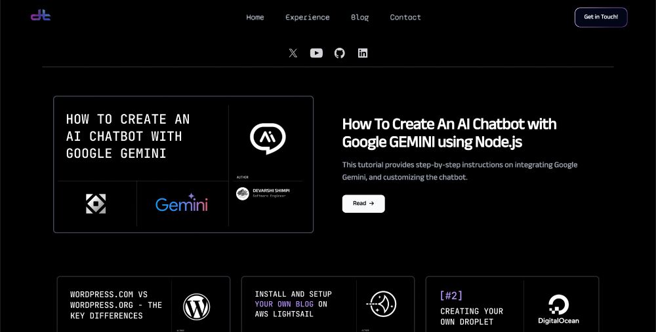Open the LinkedIn profile icon
Image resolution: width=656 pixels, height=332 pixels.
(363, 53)
